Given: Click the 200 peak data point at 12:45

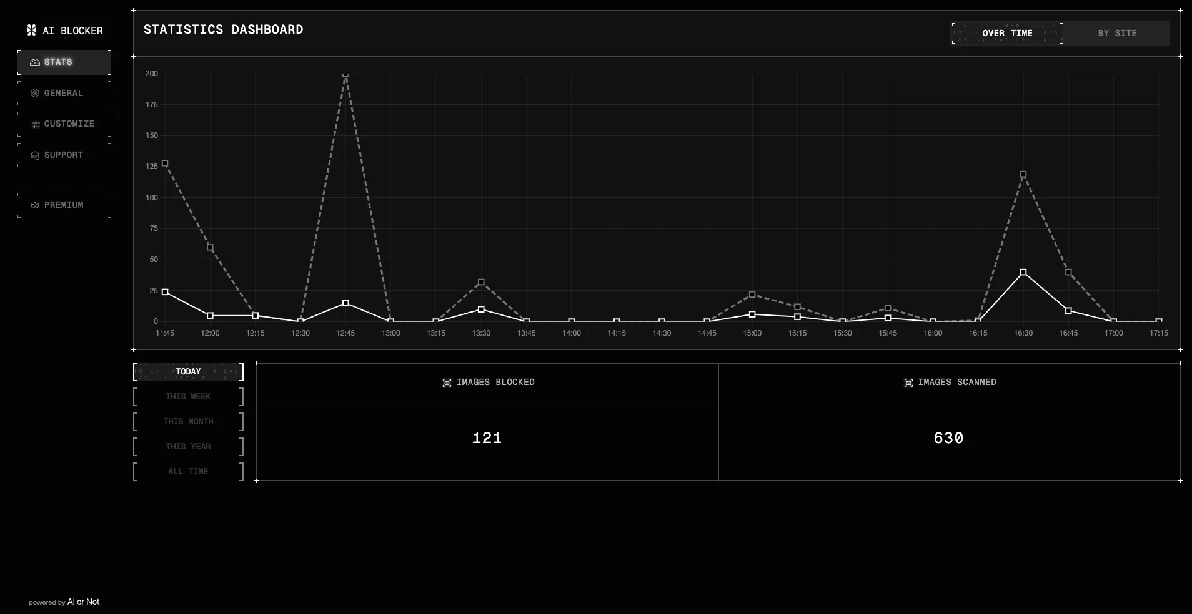Looking at the screenshot, I should (x=347, y=74).
